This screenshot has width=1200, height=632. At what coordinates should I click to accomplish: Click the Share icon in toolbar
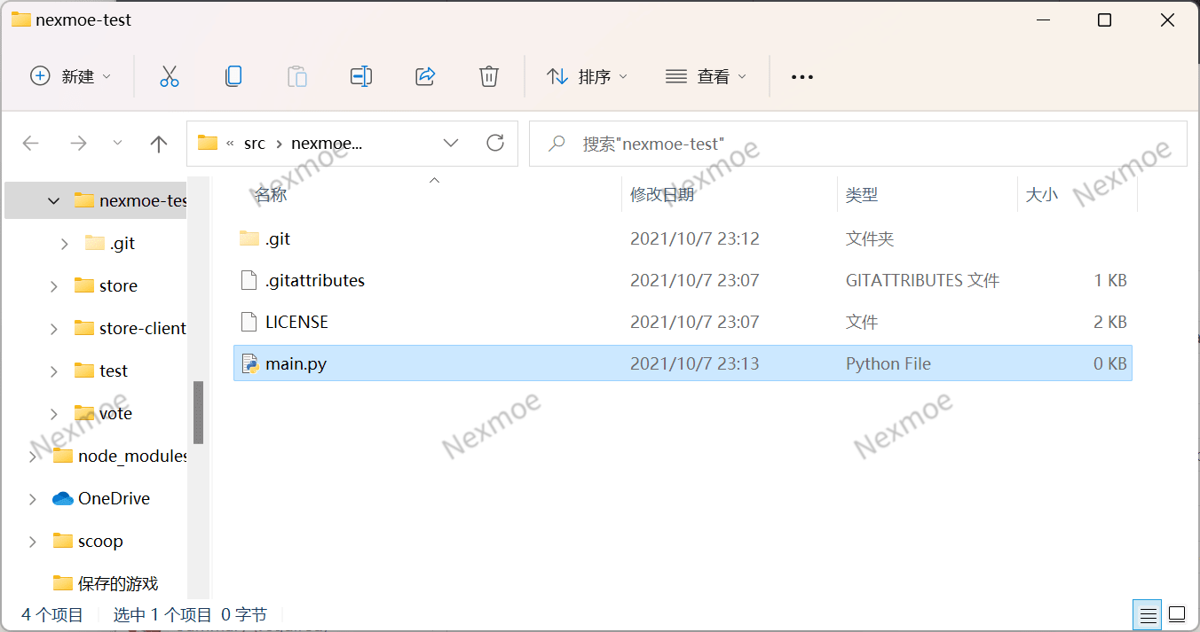coord(425,77)
